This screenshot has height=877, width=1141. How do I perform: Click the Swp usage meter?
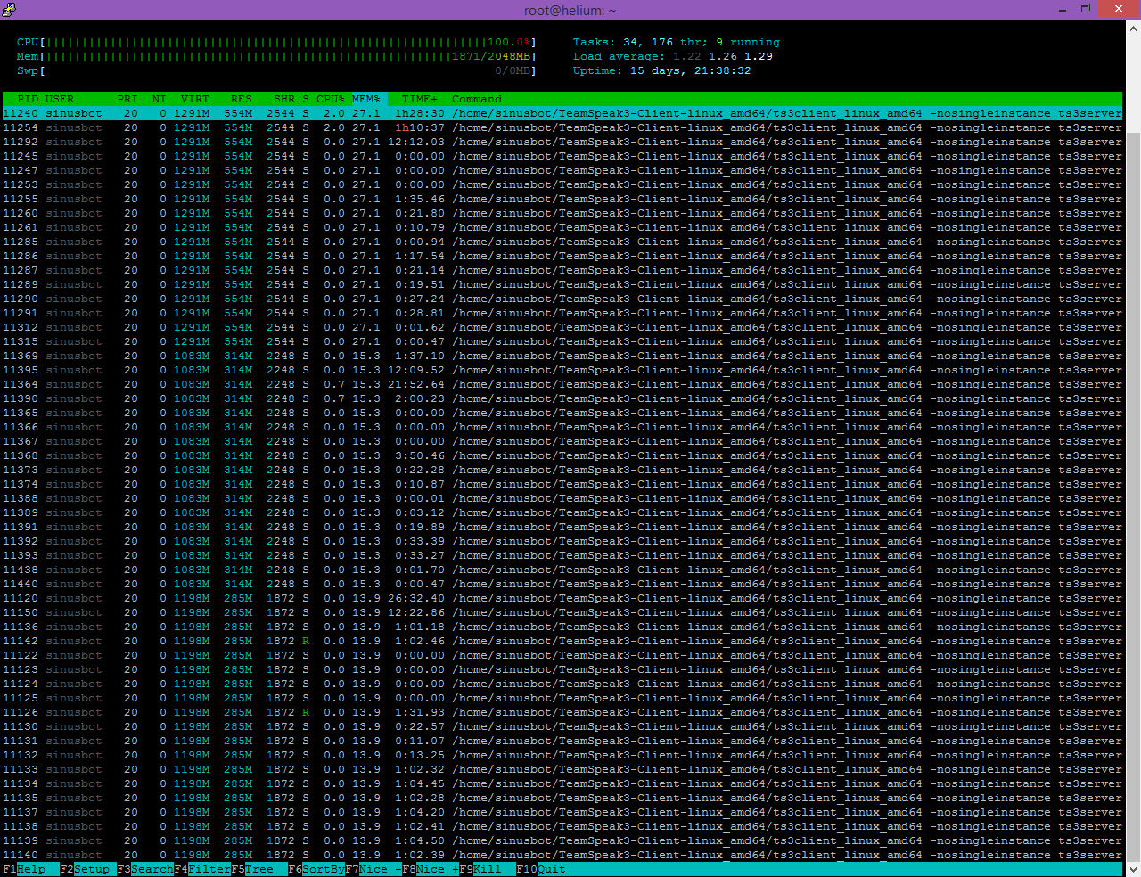276,70
